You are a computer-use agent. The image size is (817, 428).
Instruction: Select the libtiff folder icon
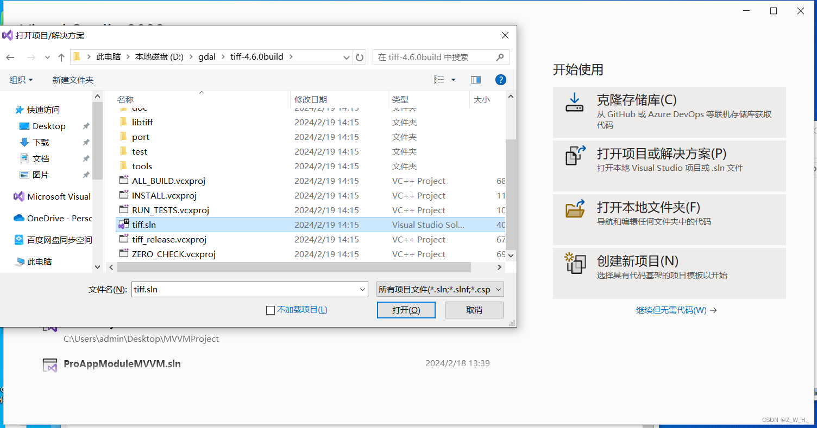tap(123, 122)
